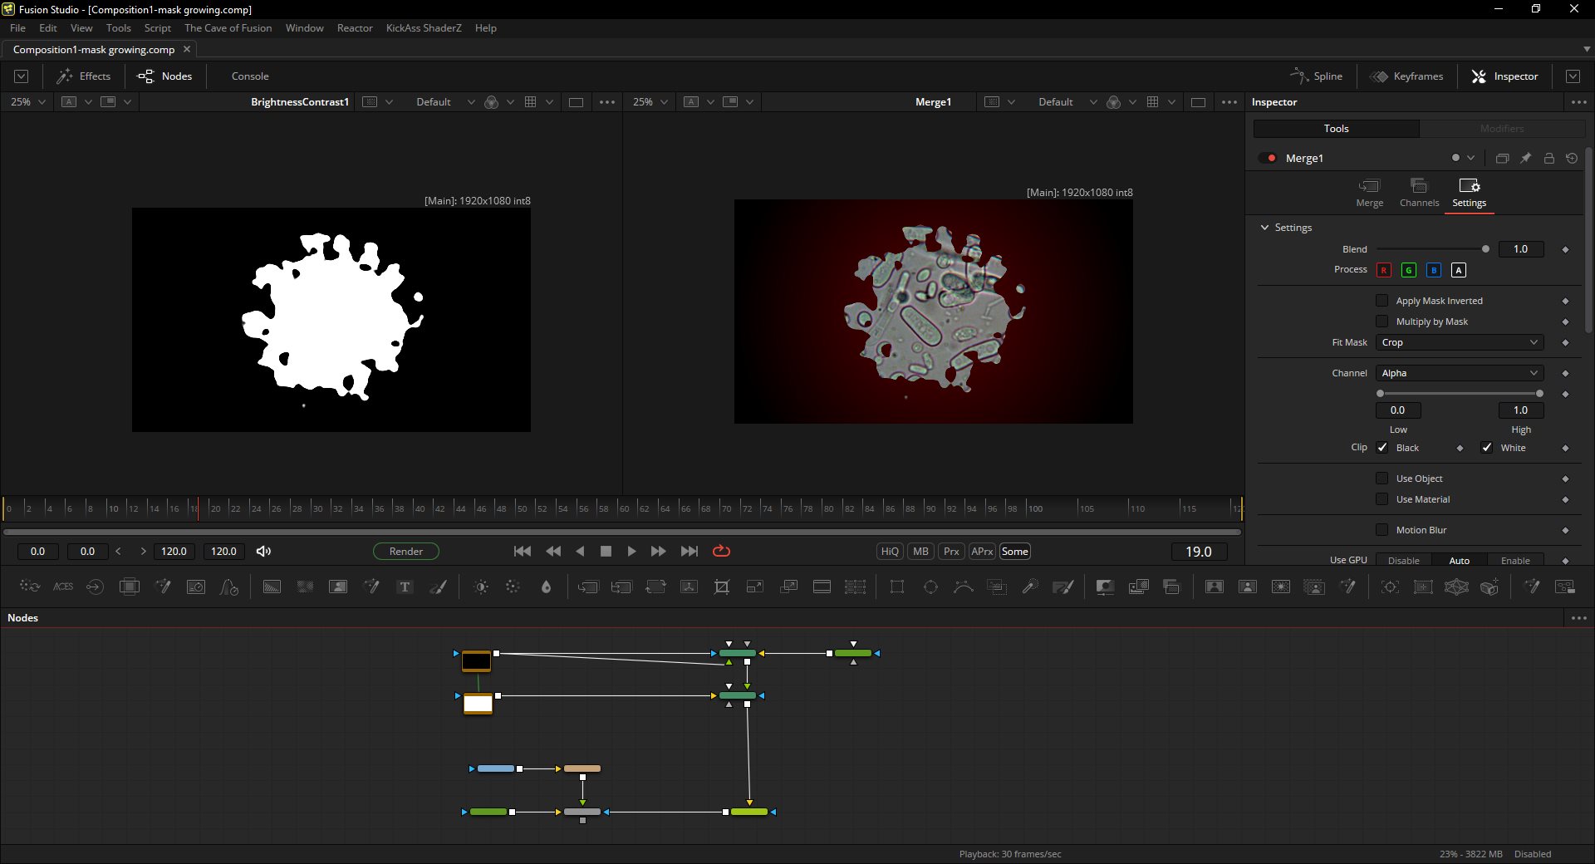
Task: Add a gradient Background tool from toolbar
Action: pos(272,587)
